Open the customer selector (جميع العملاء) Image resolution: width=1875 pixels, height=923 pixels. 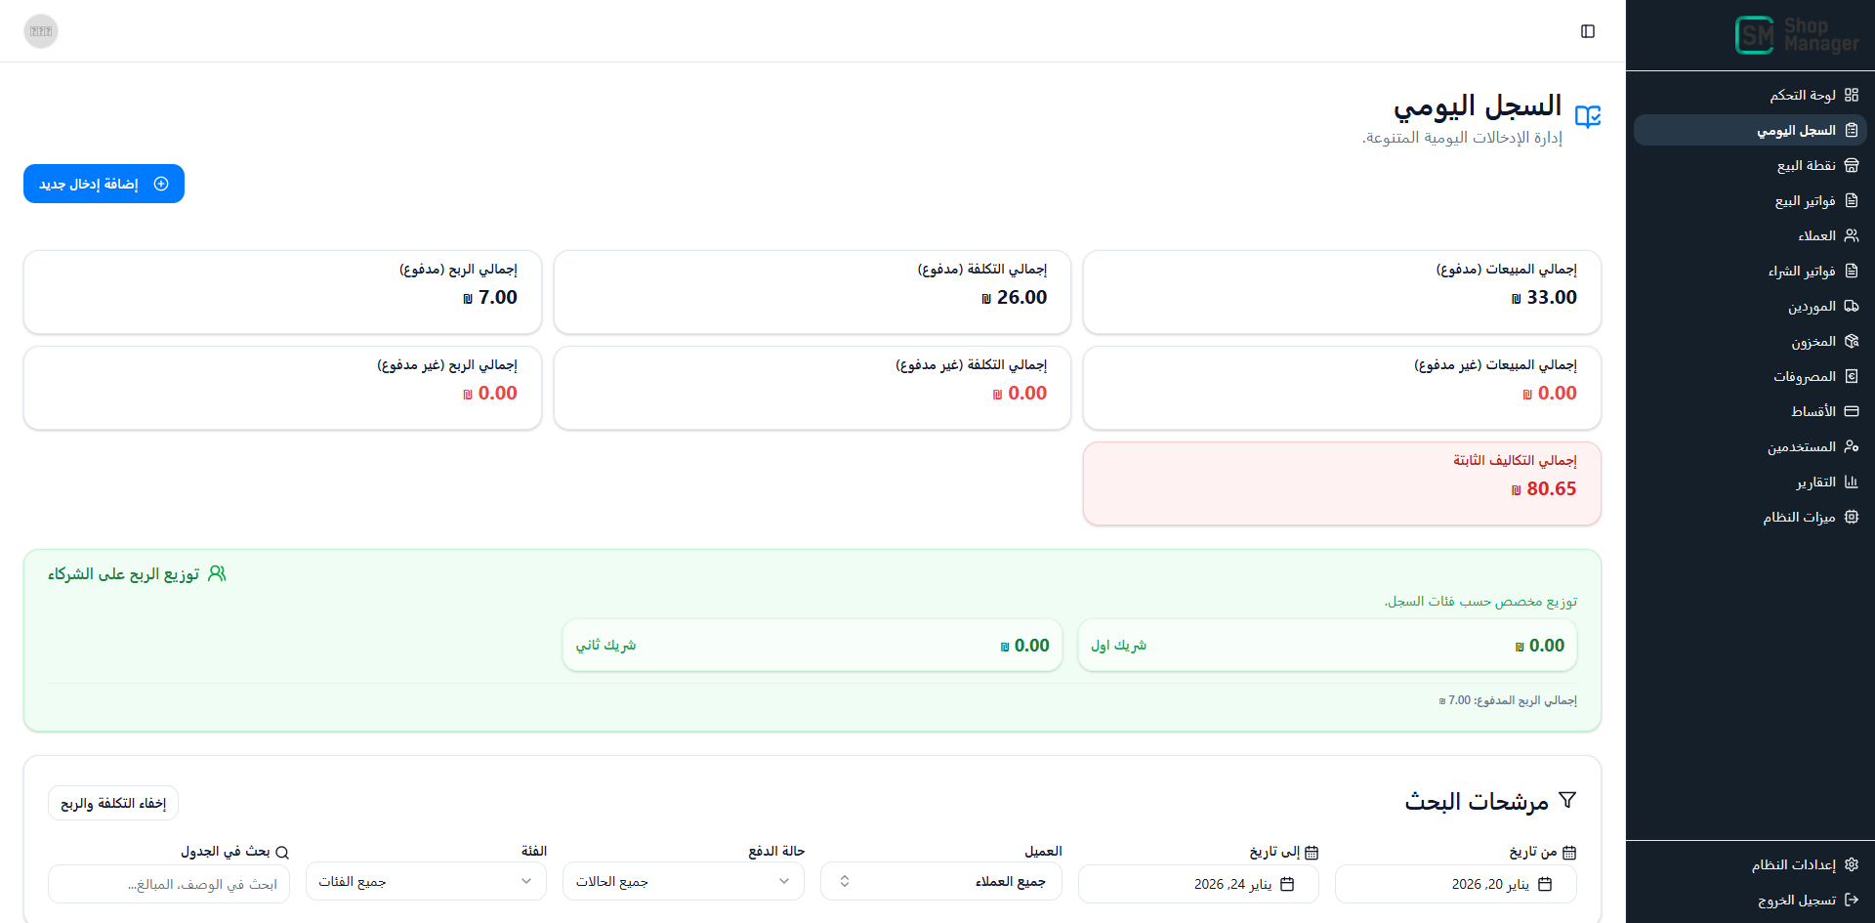[x=940, y=881]
